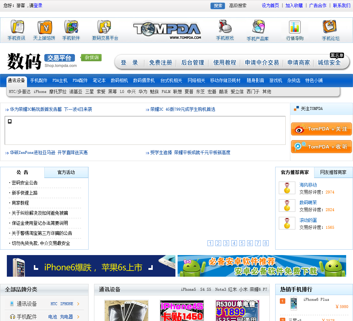Click the medal icon beside 数码啊呆
The width and height of the screenshot is (353, 321).
287,205
